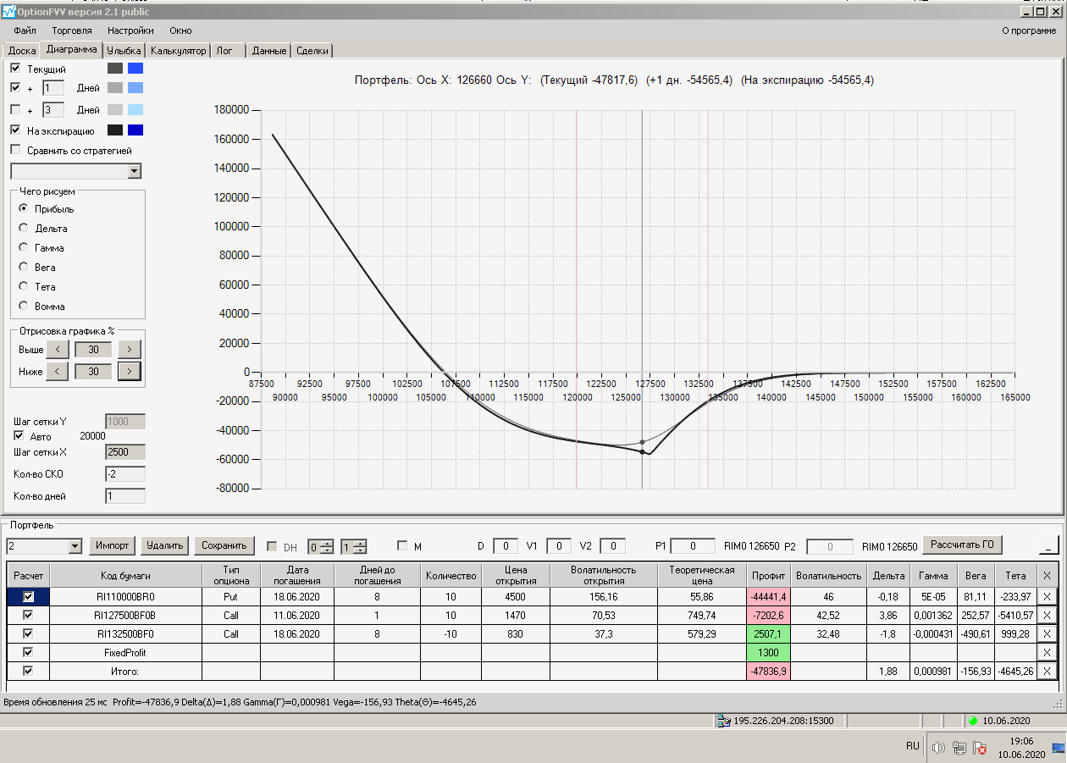
Task: Open the portfolio number dropdown showing 2
Action: pos(75,546)
